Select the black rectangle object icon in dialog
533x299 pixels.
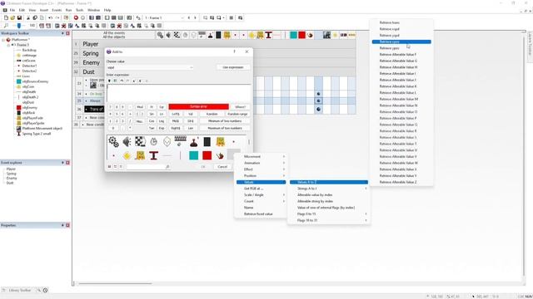coord(207,142)
